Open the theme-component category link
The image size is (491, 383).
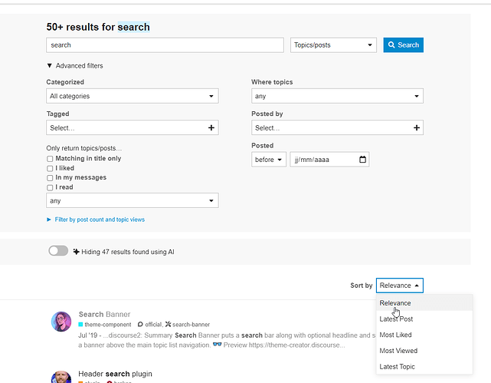pyautogui.click(x=105, y=325)
